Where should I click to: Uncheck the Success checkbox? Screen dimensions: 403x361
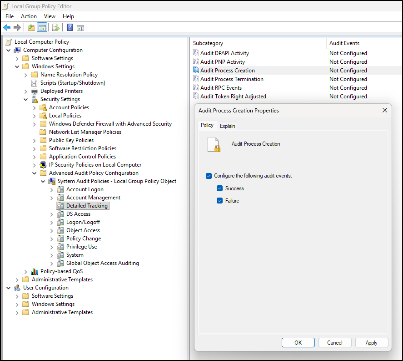[x=219, y=188]
